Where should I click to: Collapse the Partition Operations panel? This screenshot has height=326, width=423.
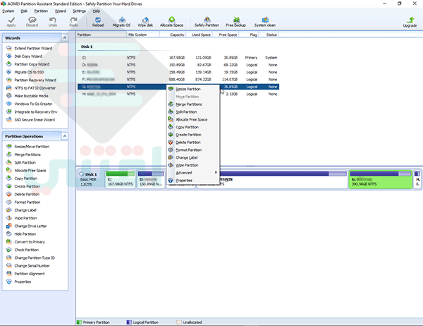click(64, 136)
